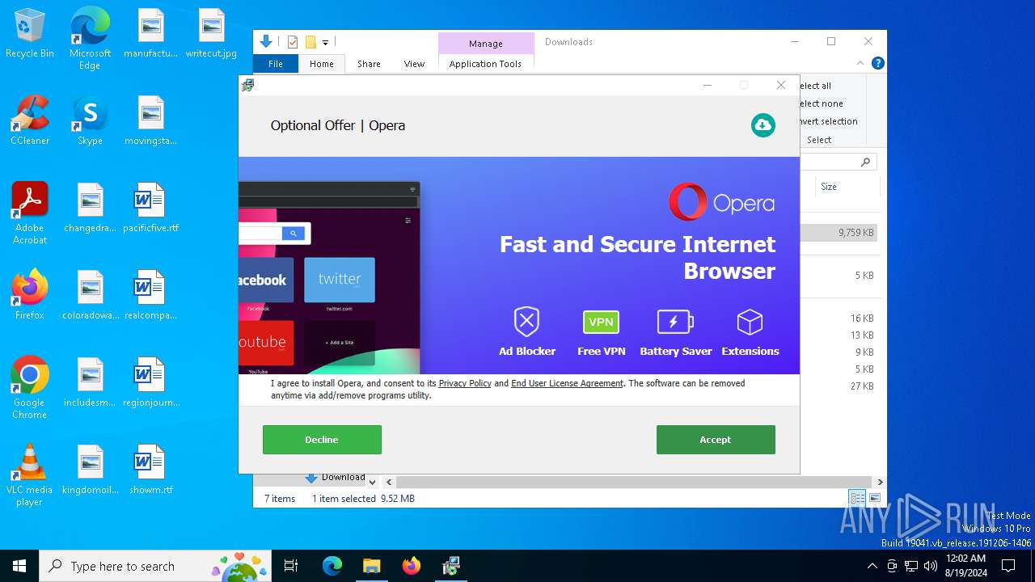Click the Size column header
The width and height of the screenshot is (1035, 582).
click(846, 186)
